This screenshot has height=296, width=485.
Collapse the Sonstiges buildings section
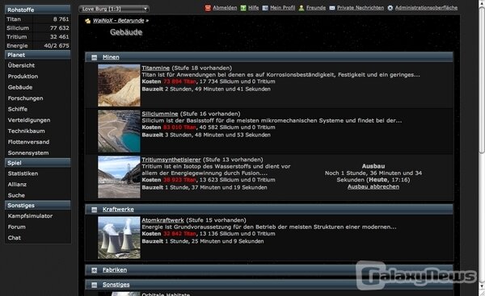[x=95, y=286]
